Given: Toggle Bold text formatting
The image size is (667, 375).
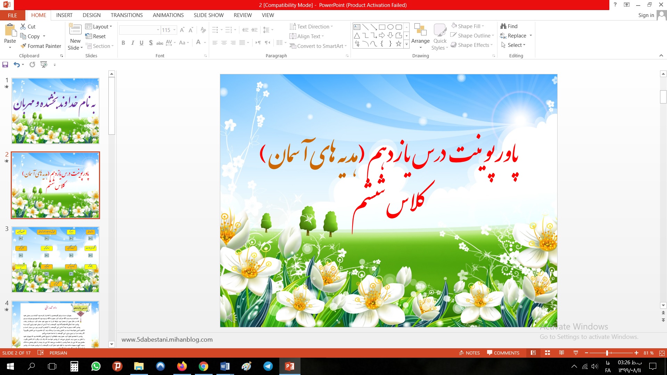Looking at the screenshot, I should pos(123,43).
